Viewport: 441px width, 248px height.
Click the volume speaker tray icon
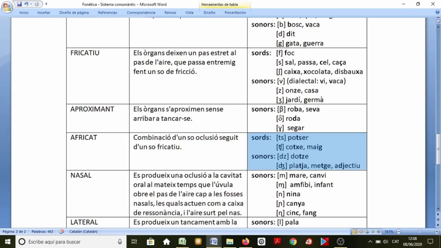386,241
